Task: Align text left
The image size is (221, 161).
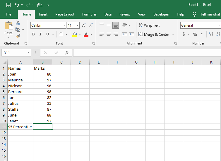Action: coord(102,34)
